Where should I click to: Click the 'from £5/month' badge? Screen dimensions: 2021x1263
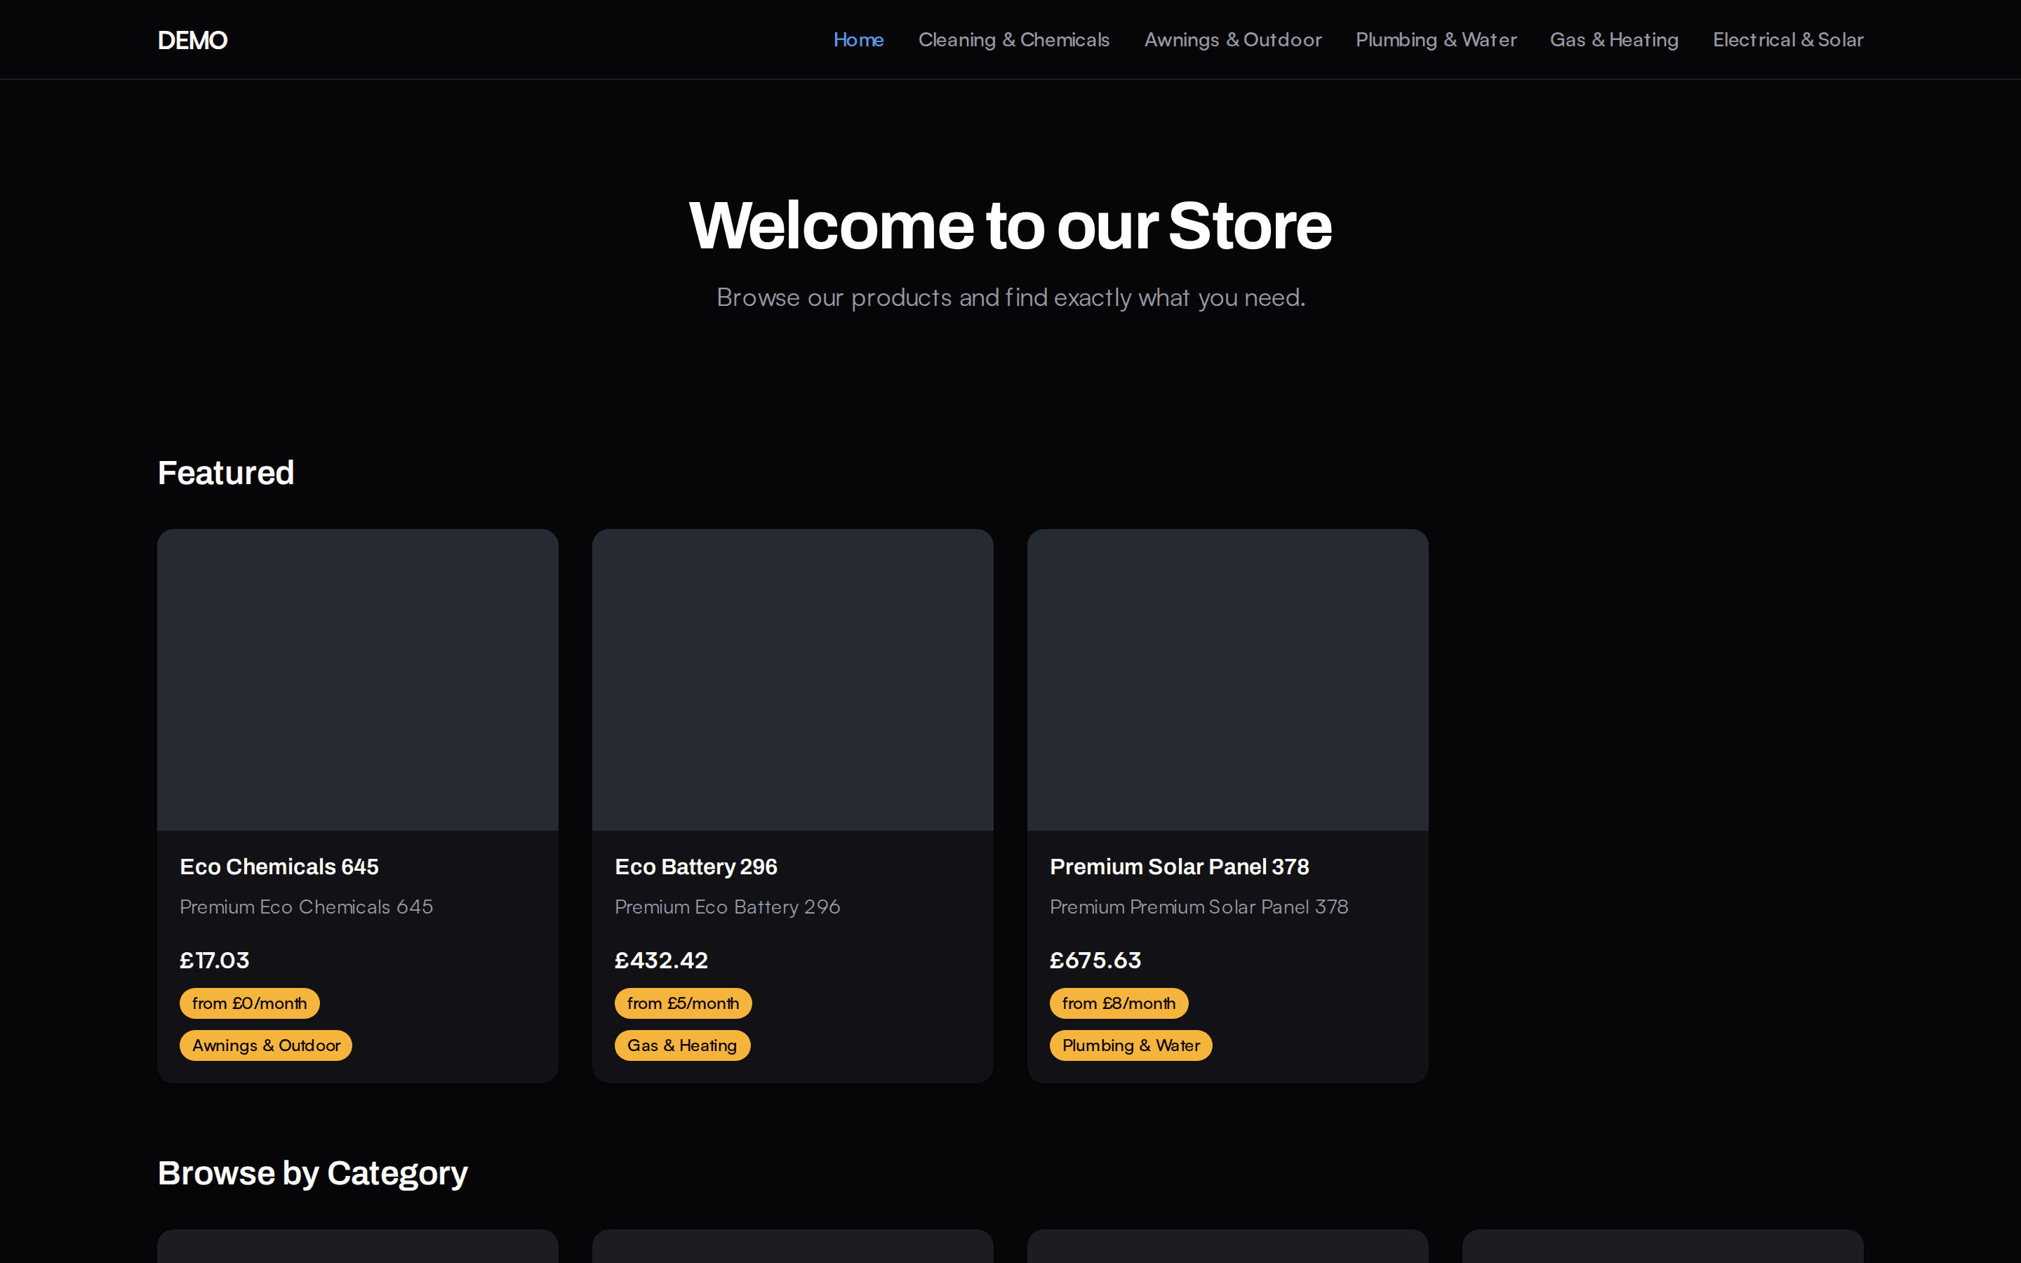tap(683, 1003)
